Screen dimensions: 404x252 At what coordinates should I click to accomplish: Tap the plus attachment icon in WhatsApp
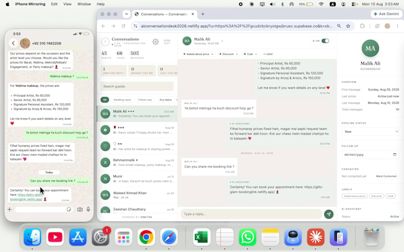tap(10, 209)
